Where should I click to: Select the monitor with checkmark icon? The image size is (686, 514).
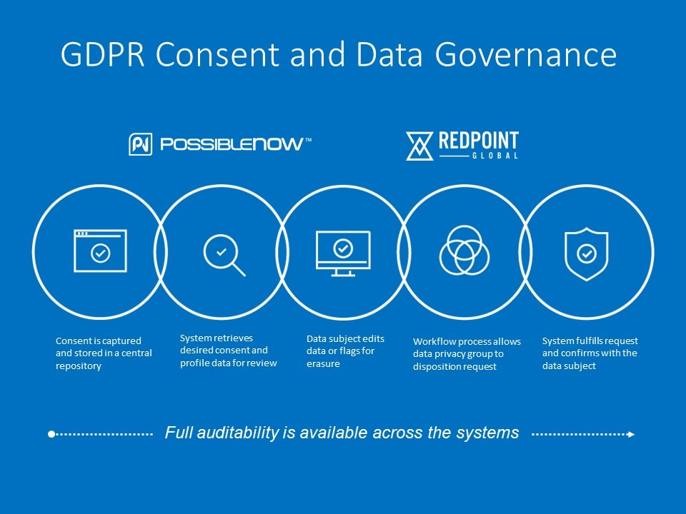(342, 253)
